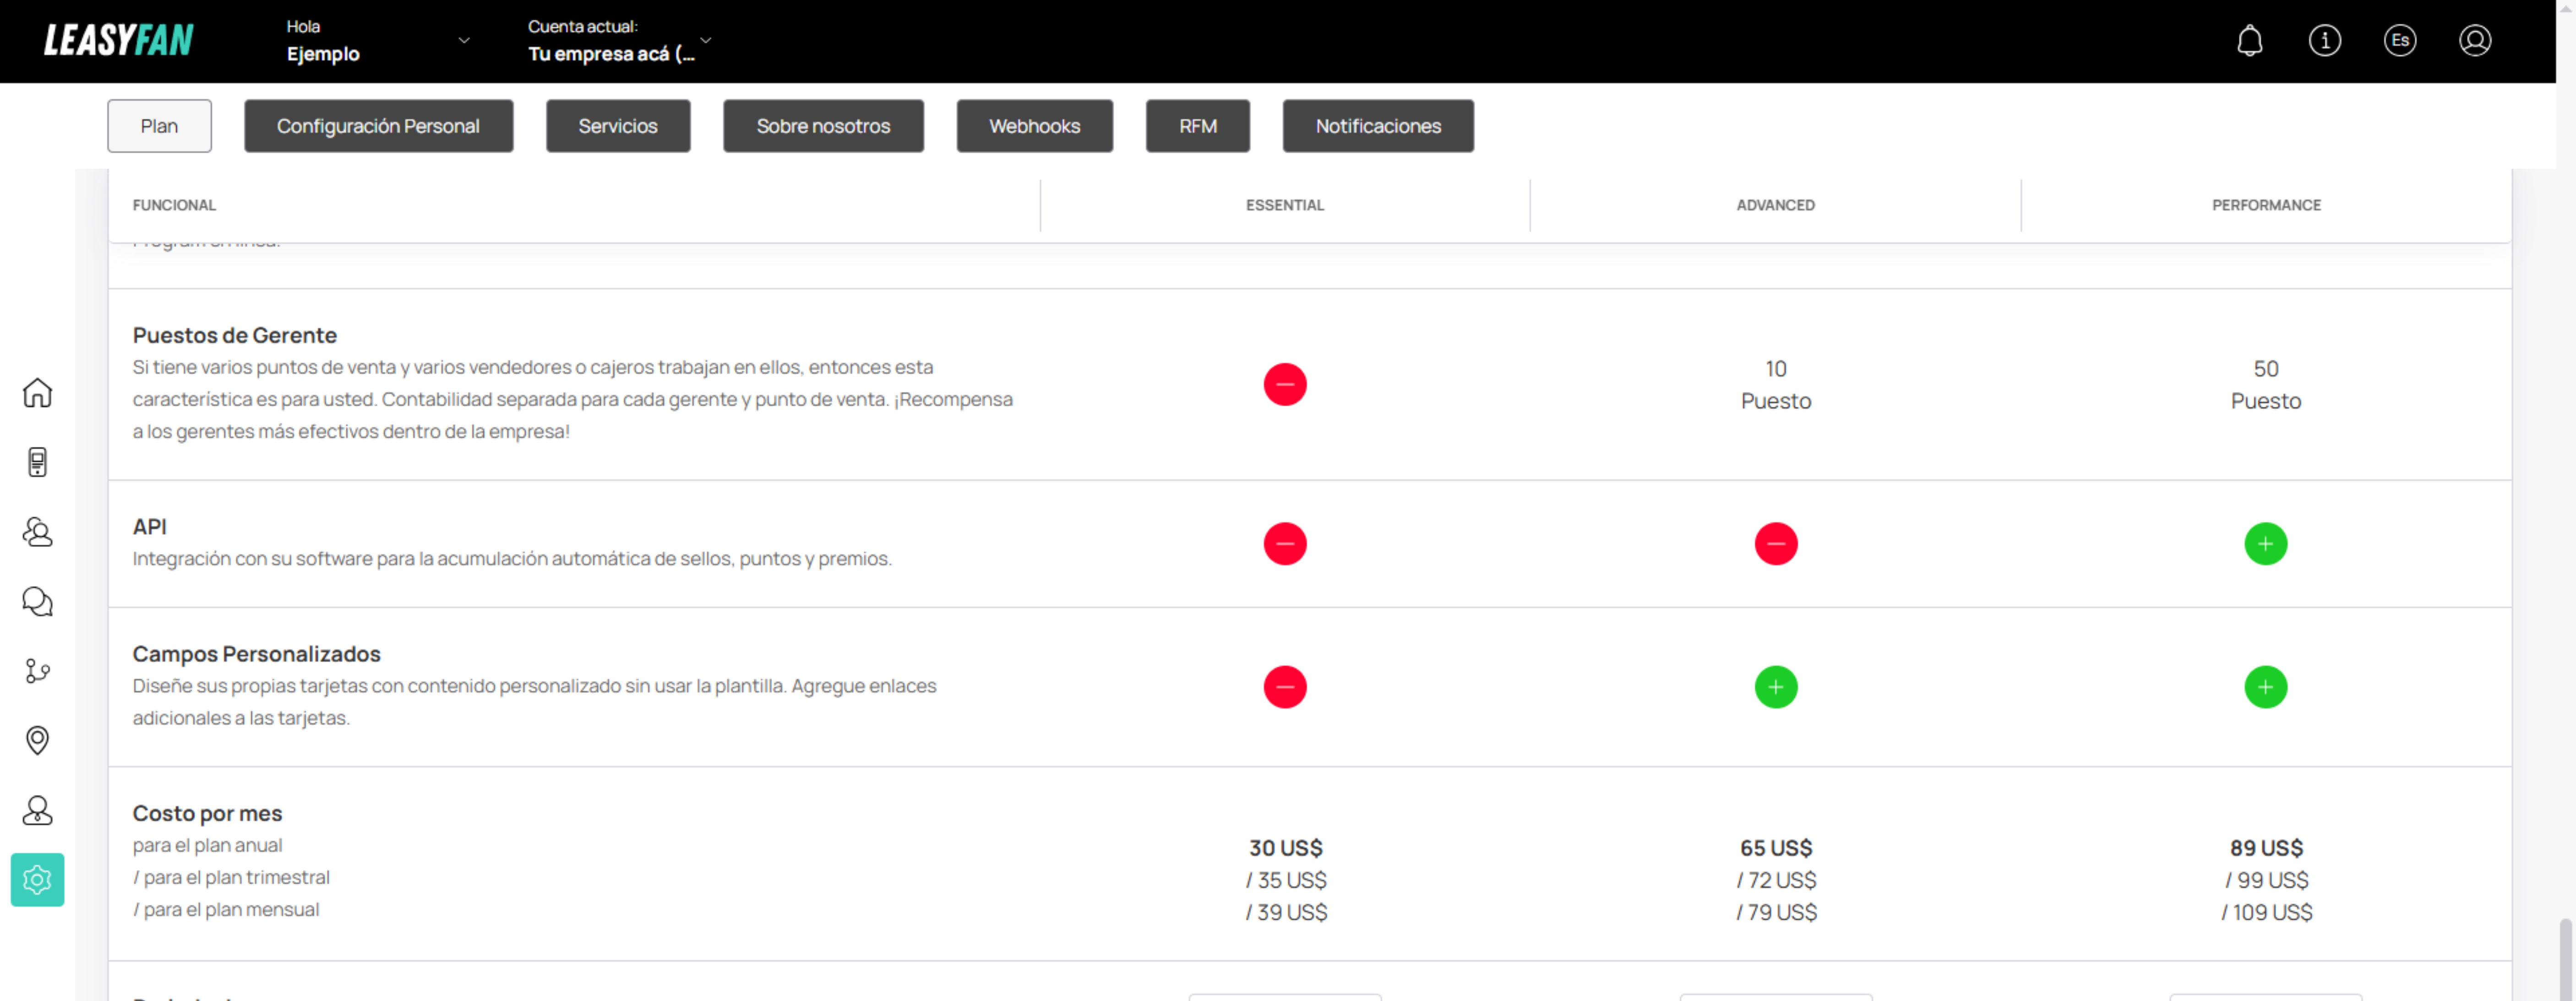The width and height of the screenshot is (2576, 1001).
Task: Click green plus for API under Performance
Action: (x=2265, y=544)
